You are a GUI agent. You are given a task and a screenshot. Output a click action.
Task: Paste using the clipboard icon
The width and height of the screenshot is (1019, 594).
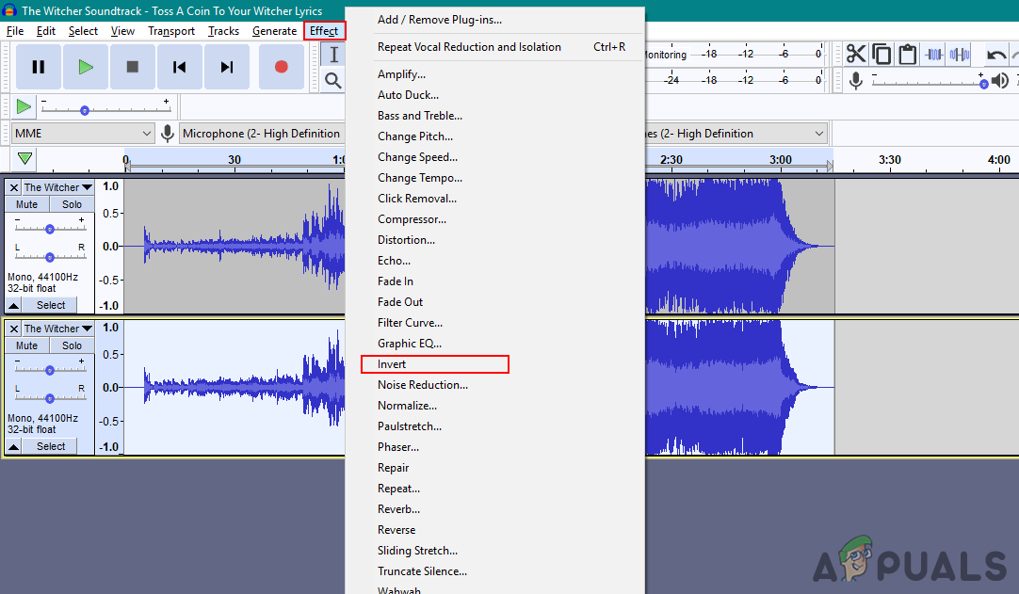click(x=907, y=55)
